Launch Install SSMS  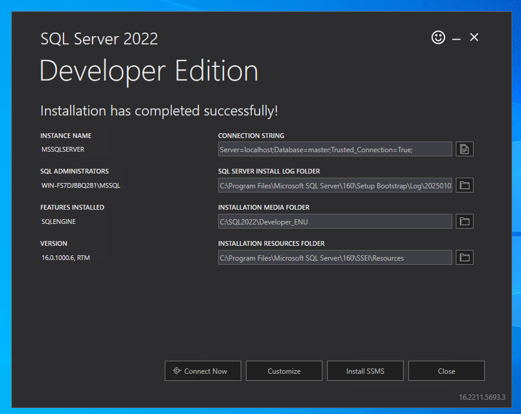[365, 371]
